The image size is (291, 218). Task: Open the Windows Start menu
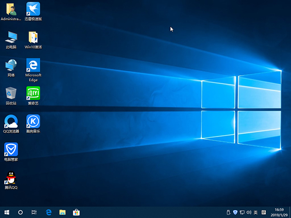[7, 212]
